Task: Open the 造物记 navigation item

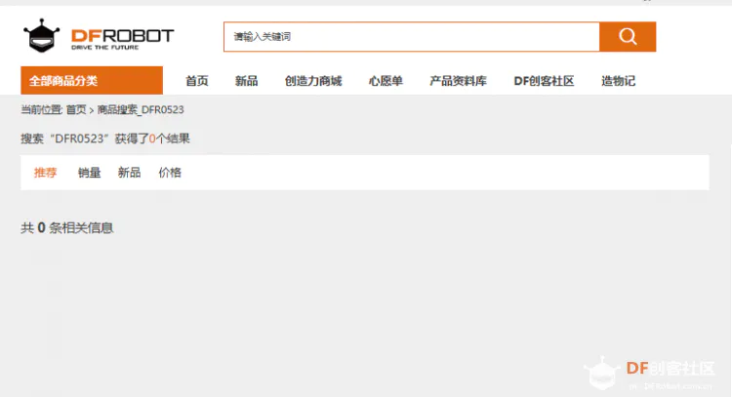Action: coord(618,81)
